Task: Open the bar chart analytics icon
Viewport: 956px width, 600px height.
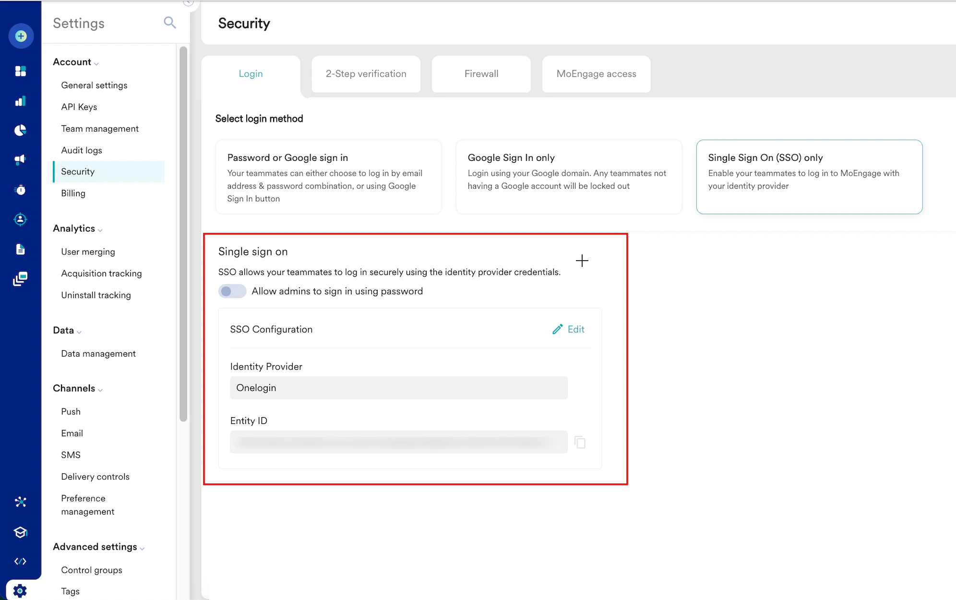Action: (20, 101)
